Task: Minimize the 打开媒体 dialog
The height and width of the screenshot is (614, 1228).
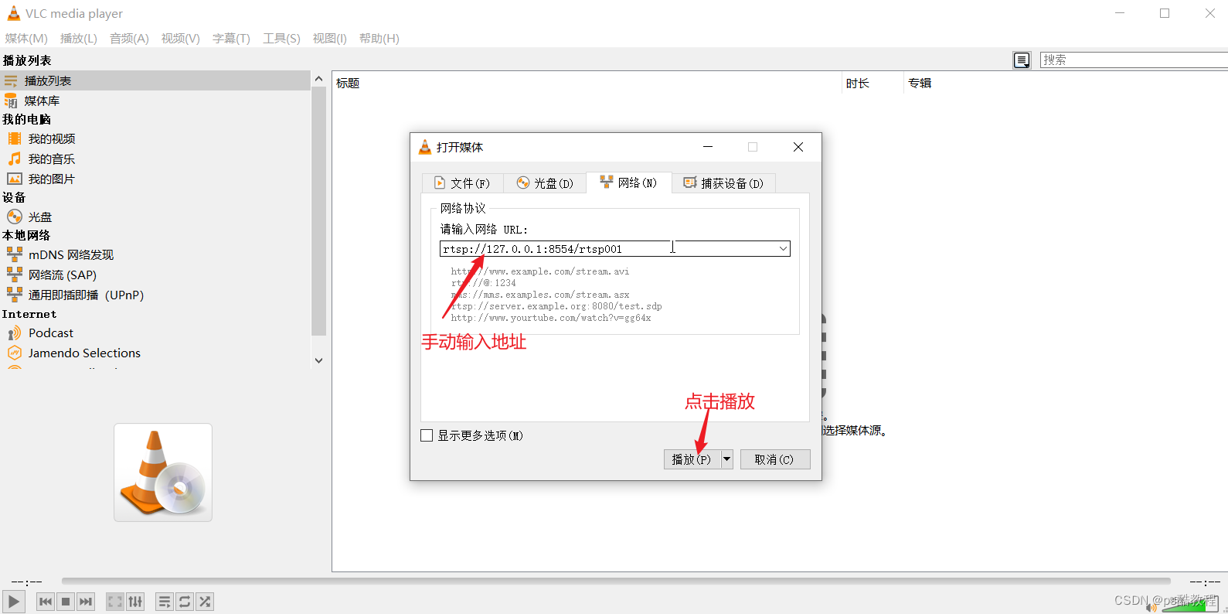Action: tap(708, 147)
